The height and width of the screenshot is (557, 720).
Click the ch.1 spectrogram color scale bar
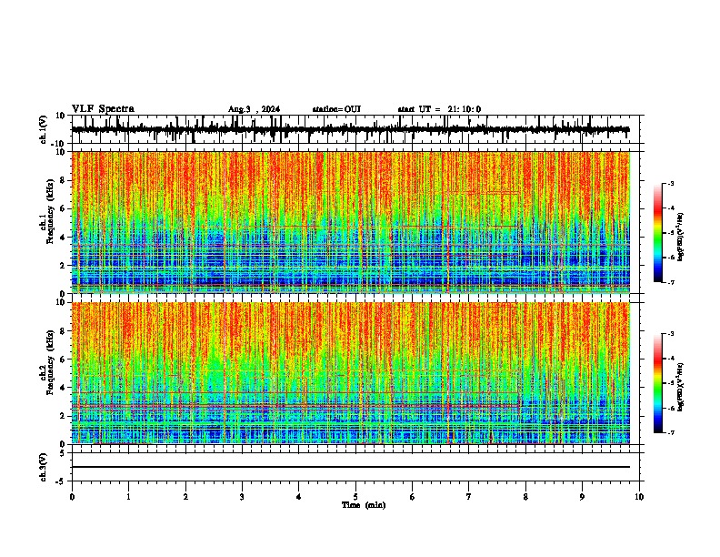click(x=658, y=233)
